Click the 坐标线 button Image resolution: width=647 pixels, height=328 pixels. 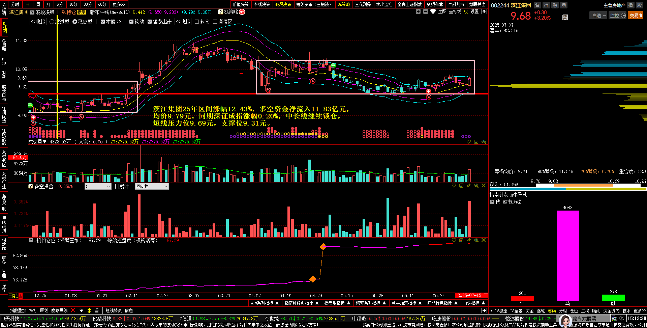[x=455, y=11]
